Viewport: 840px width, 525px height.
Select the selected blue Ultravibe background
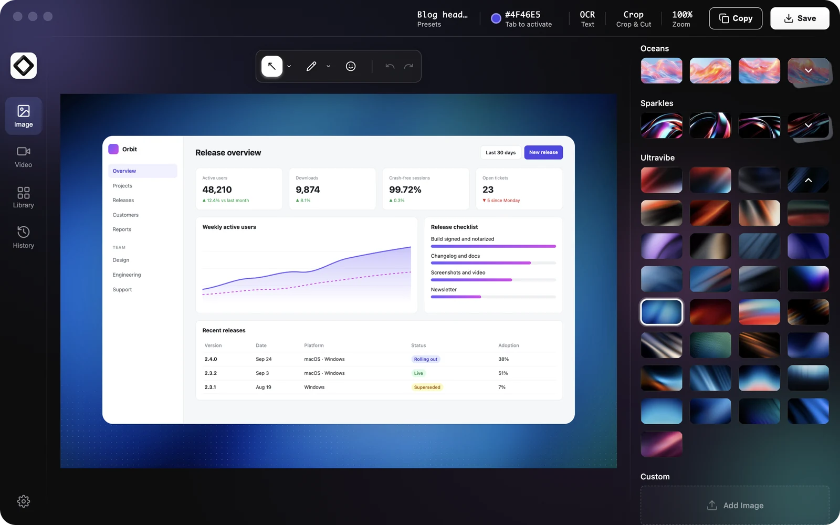[x=661, y=312]
